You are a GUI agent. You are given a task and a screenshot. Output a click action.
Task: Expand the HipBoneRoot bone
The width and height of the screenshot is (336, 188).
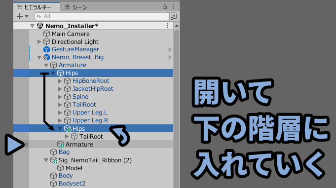pos(60,81)
